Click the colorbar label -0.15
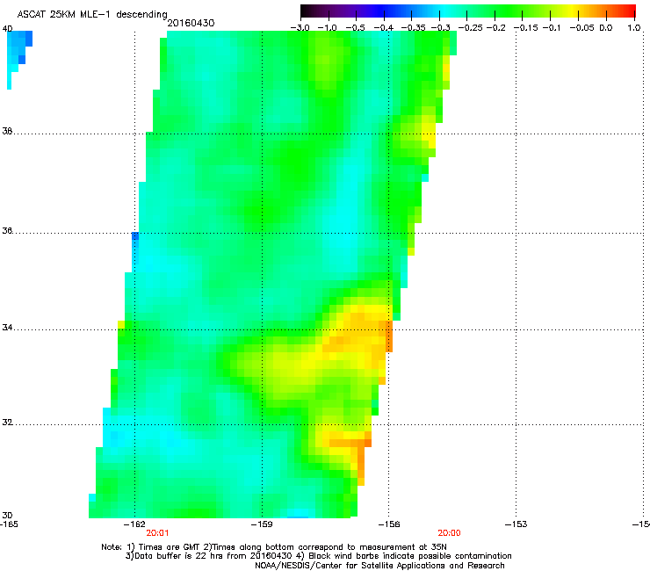This screenshot has width=650, height=571. (526, 27)
